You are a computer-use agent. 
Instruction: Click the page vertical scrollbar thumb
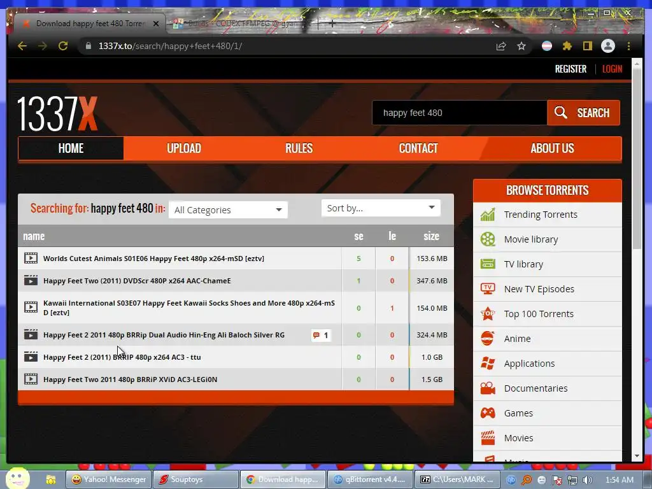637,158
